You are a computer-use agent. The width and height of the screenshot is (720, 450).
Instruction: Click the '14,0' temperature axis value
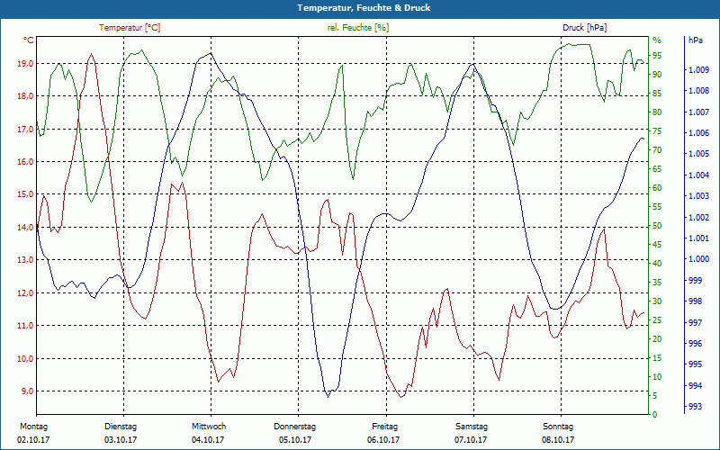(25, 228)
